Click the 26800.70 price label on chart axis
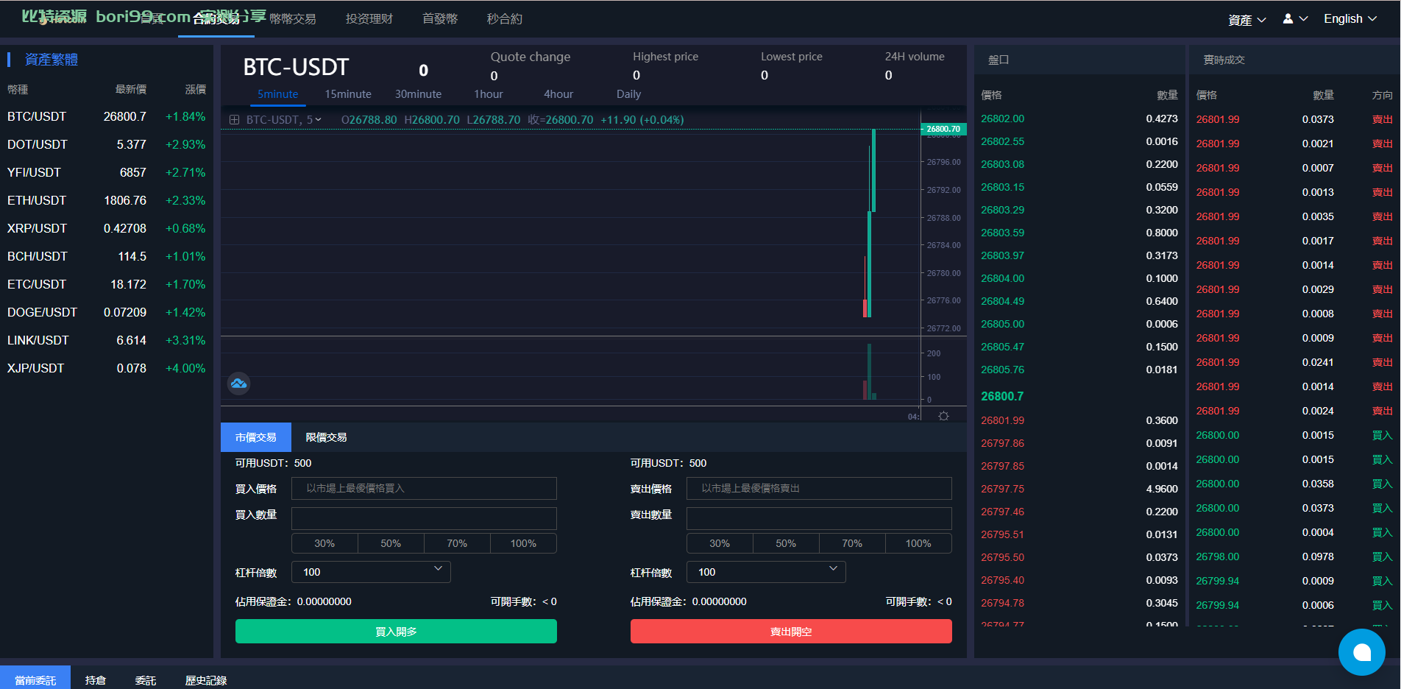This screenshot has height=689, width=1401. pos(943,129)
